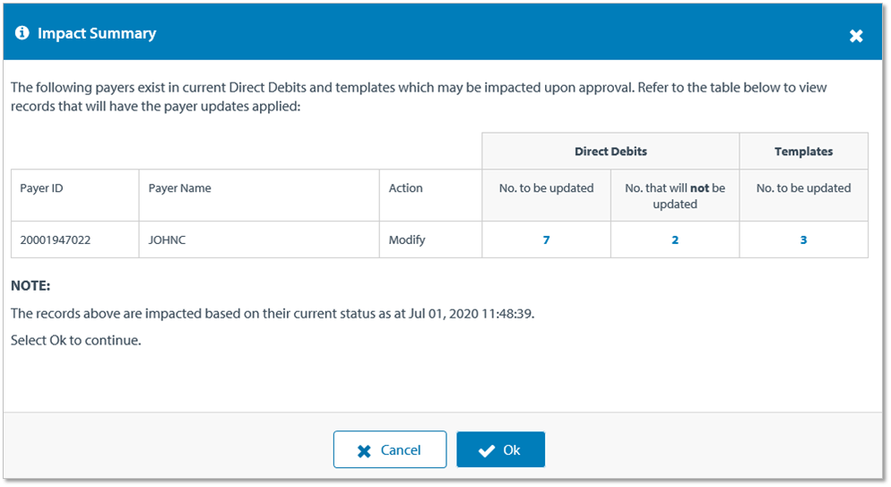Click the Direct Debits group header
Viewport: 891px width, 487px height.
point(610,152)
